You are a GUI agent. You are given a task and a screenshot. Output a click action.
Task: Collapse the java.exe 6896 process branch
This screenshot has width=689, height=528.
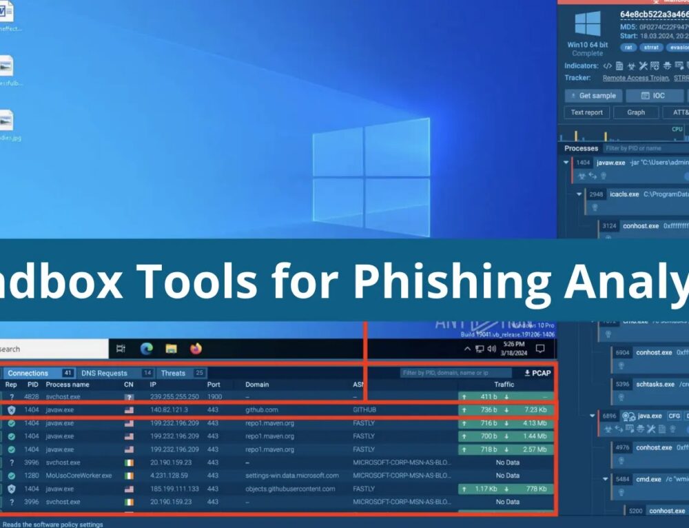click(592, 416)
